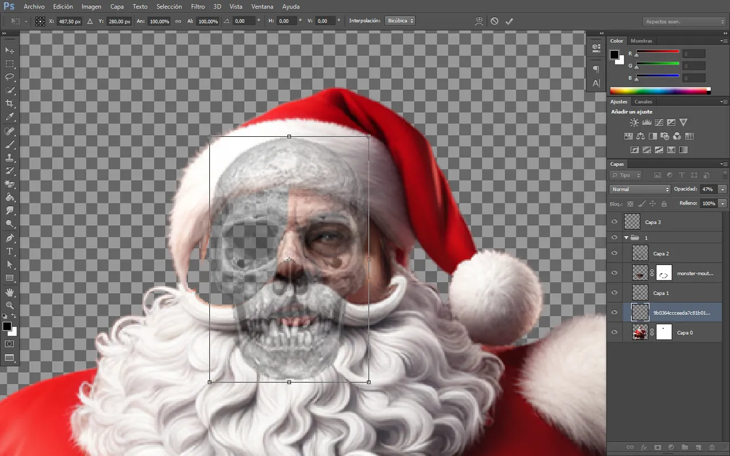The image size is (730, 456).
Task: Change screen mode in toolbox
Action: (10, 358)
